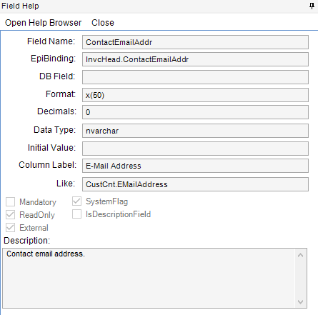Click the Column Label label text
Screen dimensions: 318x315
tap(47, 165)
